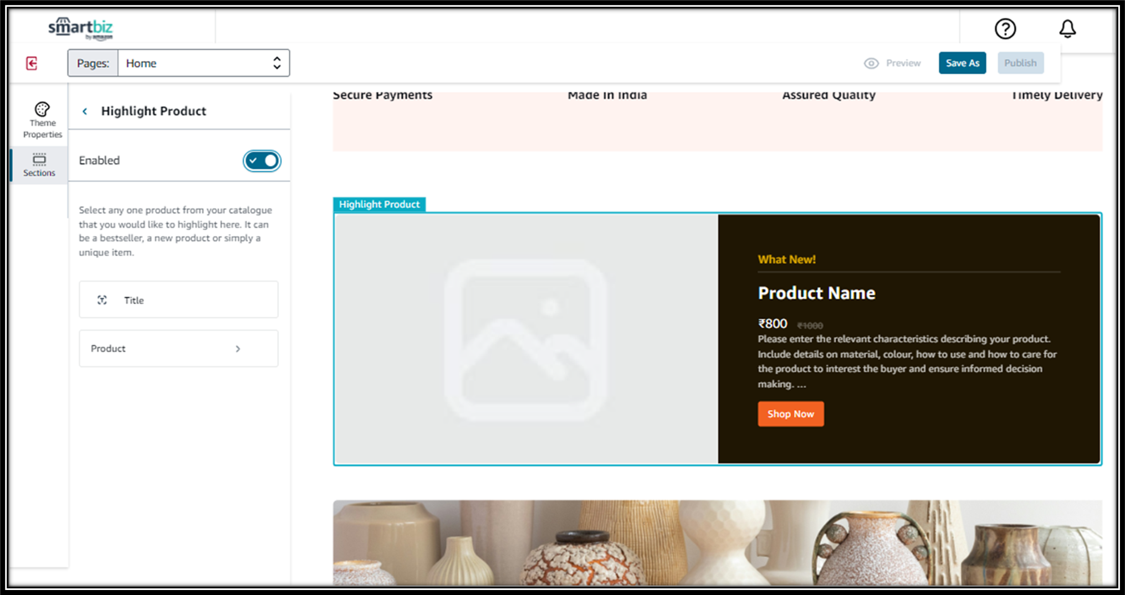Click the Publish button

coord(1020,63)
